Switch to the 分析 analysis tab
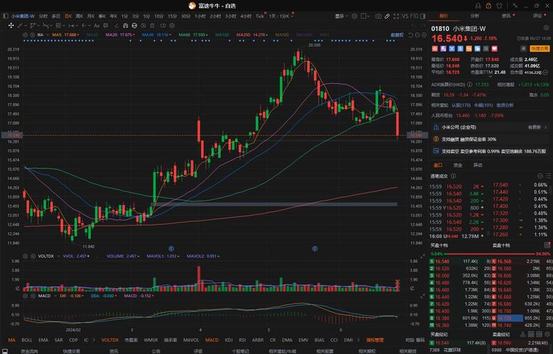 [474, 16]
